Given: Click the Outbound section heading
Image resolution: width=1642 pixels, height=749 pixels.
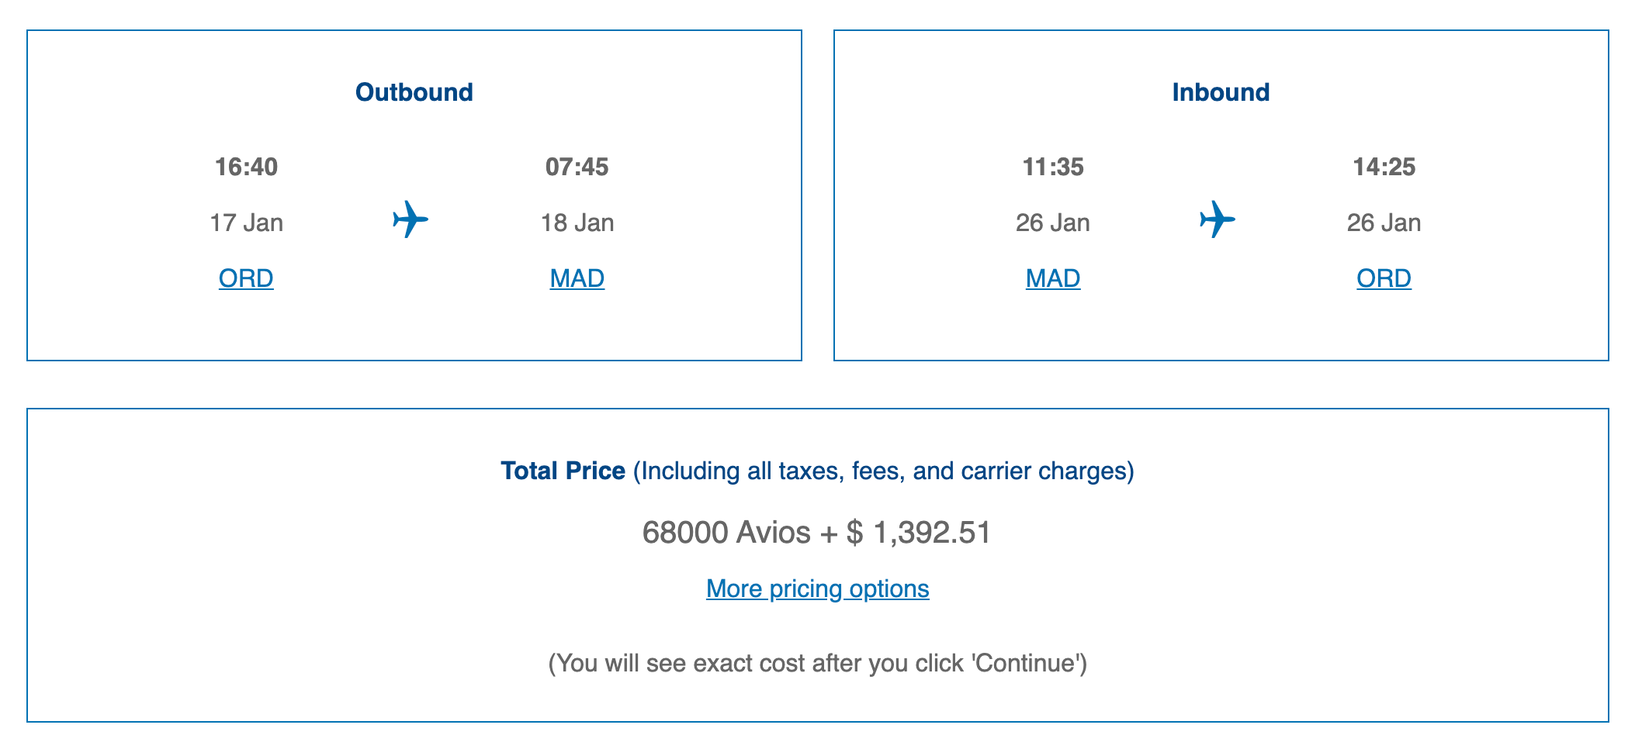Looking at the screenshot, I should [x=414, y=92].
